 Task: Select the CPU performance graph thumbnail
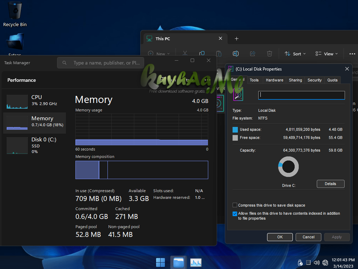click(x=17, y=102)
